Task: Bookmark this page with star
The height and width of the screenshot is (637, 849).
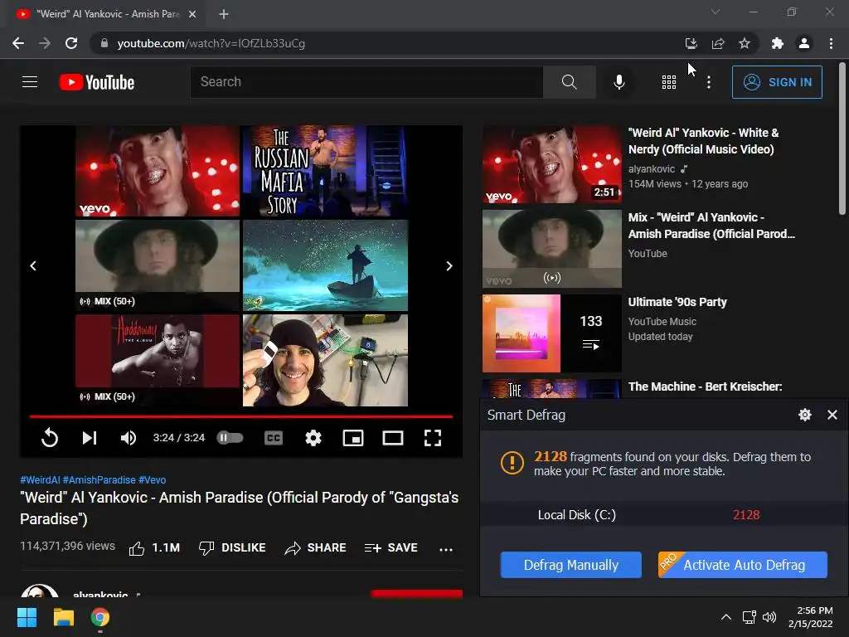Action: coord(745,43)
